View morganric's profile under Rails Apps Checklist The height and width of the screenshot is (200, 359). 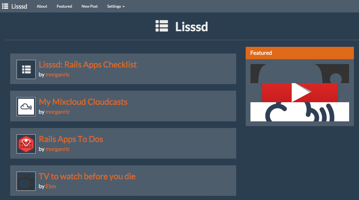click(58, 75)
